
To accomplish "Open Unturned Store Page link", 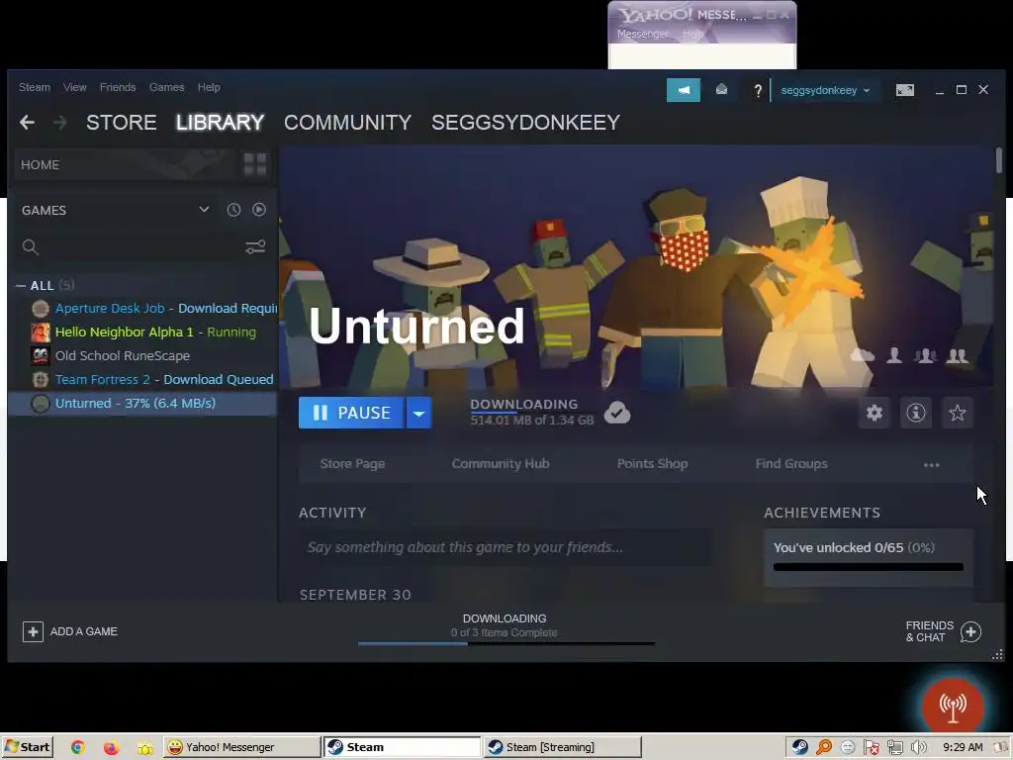I will (353, 463).
